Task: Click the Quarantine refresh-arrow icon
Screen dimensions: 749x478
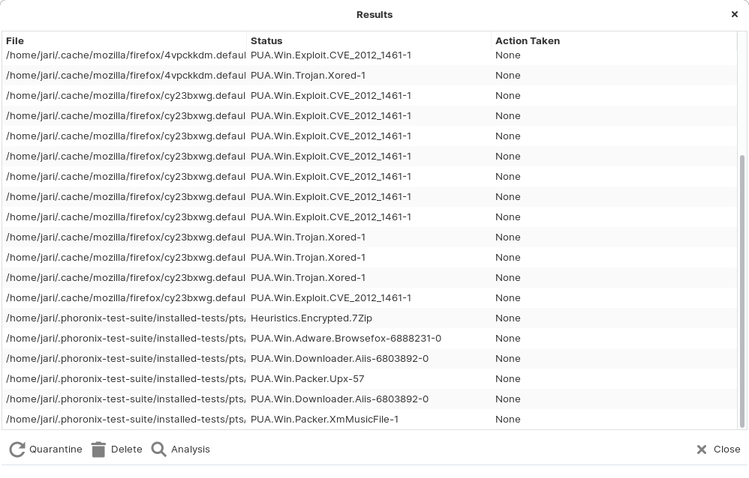Action: [x=17, y=450]
